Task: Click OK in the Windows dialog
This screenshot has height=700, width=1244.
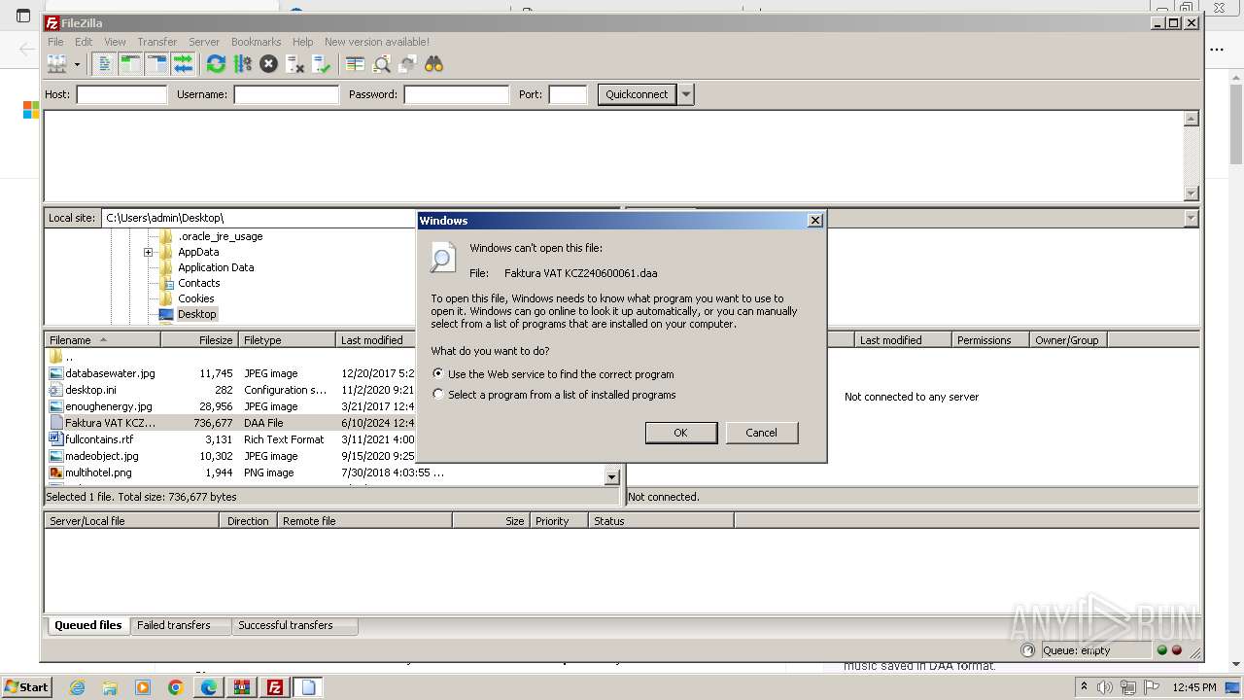Action: tap(680, 433)
